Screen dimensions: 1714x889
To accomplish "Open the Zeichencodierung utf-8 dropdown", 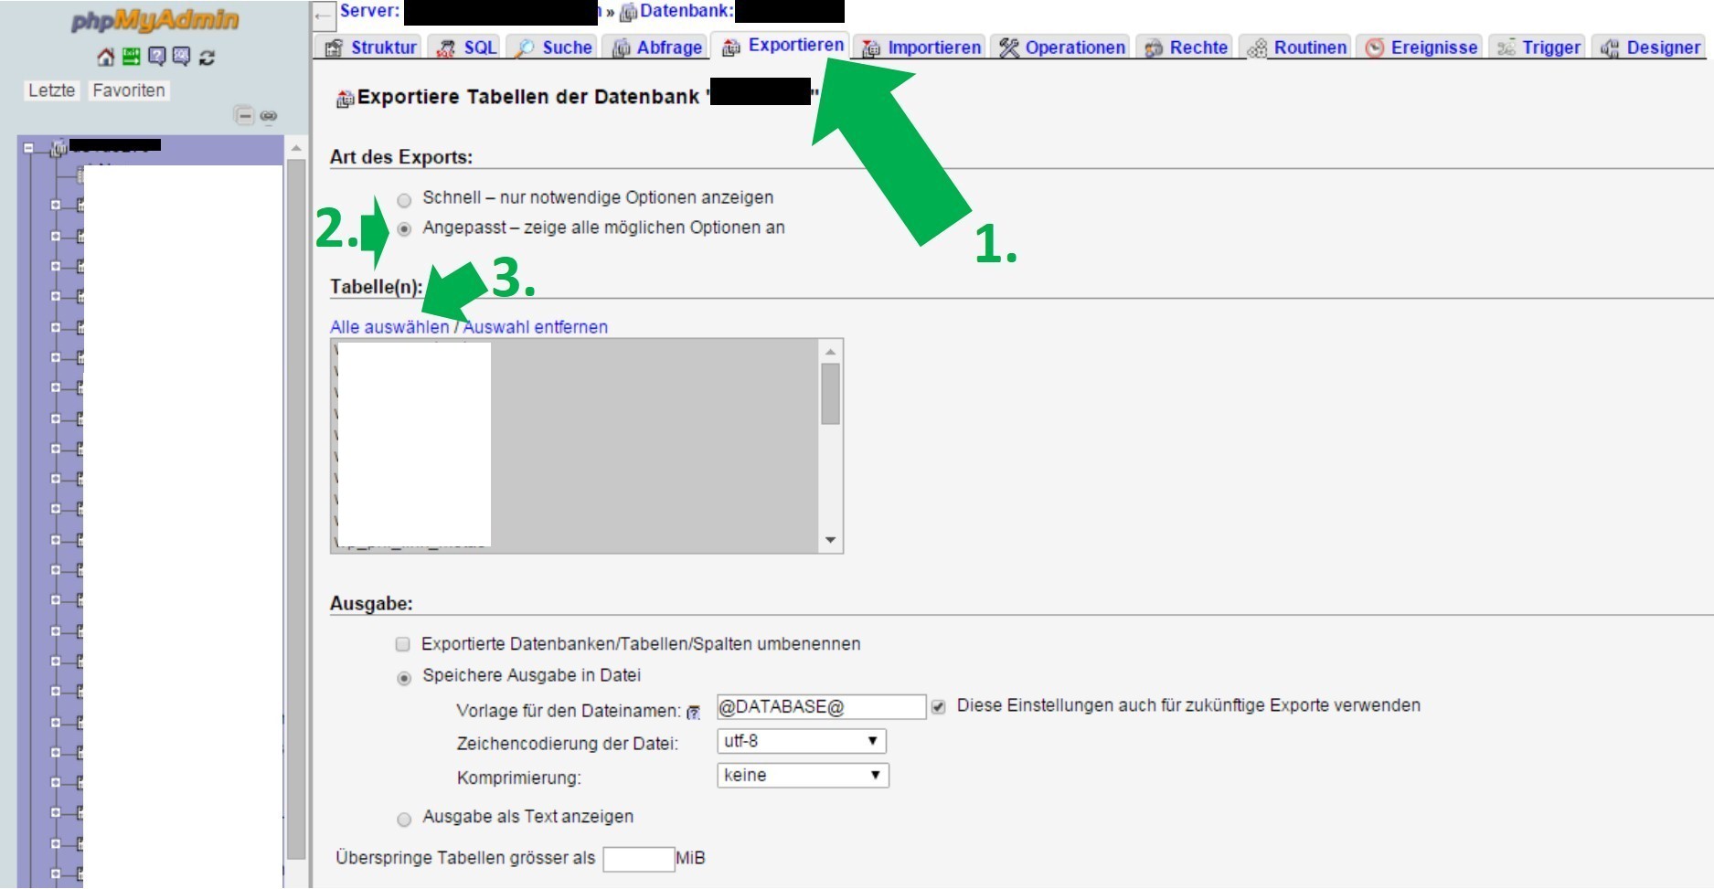I will pos(801,741).
